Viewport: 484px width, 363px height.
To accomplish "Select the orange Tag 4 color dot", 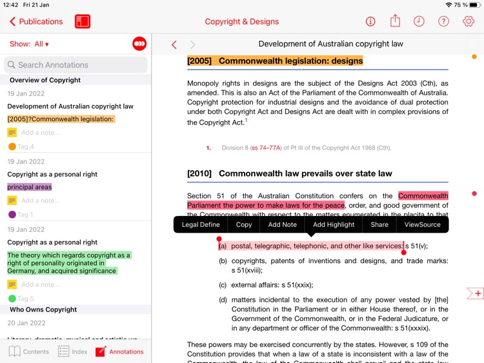I will point(12,146).
